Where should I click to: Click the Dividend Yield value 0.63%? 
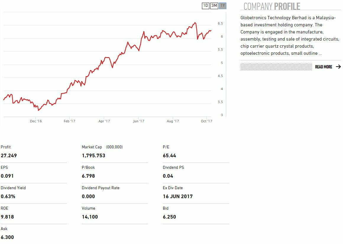click(8, 196)
